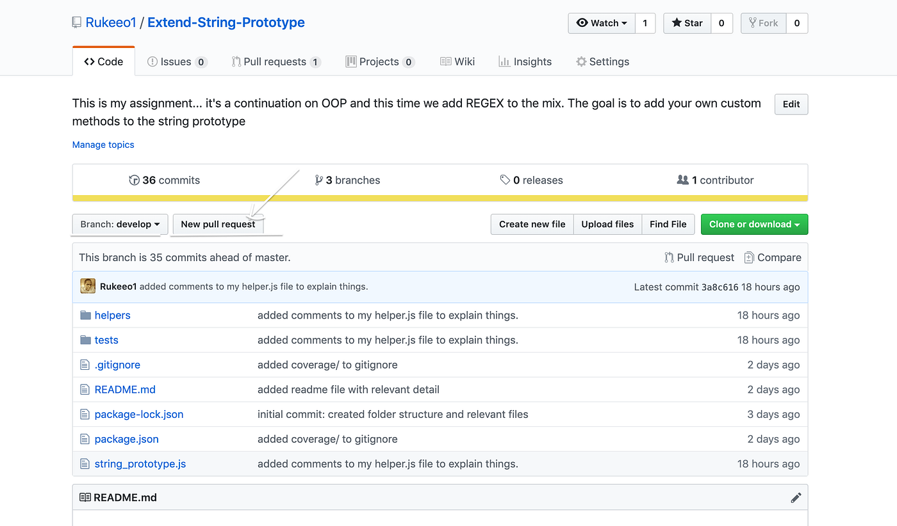Click the Fork button

click(763, 23)
